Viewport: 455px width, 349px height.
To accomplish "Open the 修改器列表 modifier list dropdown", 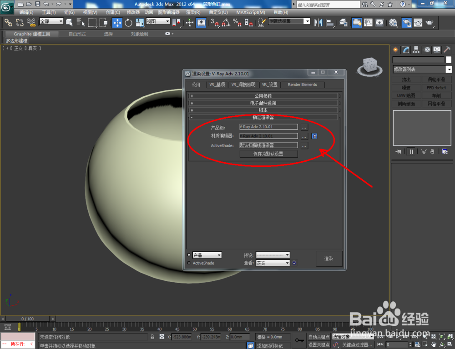I will [422, 69].
